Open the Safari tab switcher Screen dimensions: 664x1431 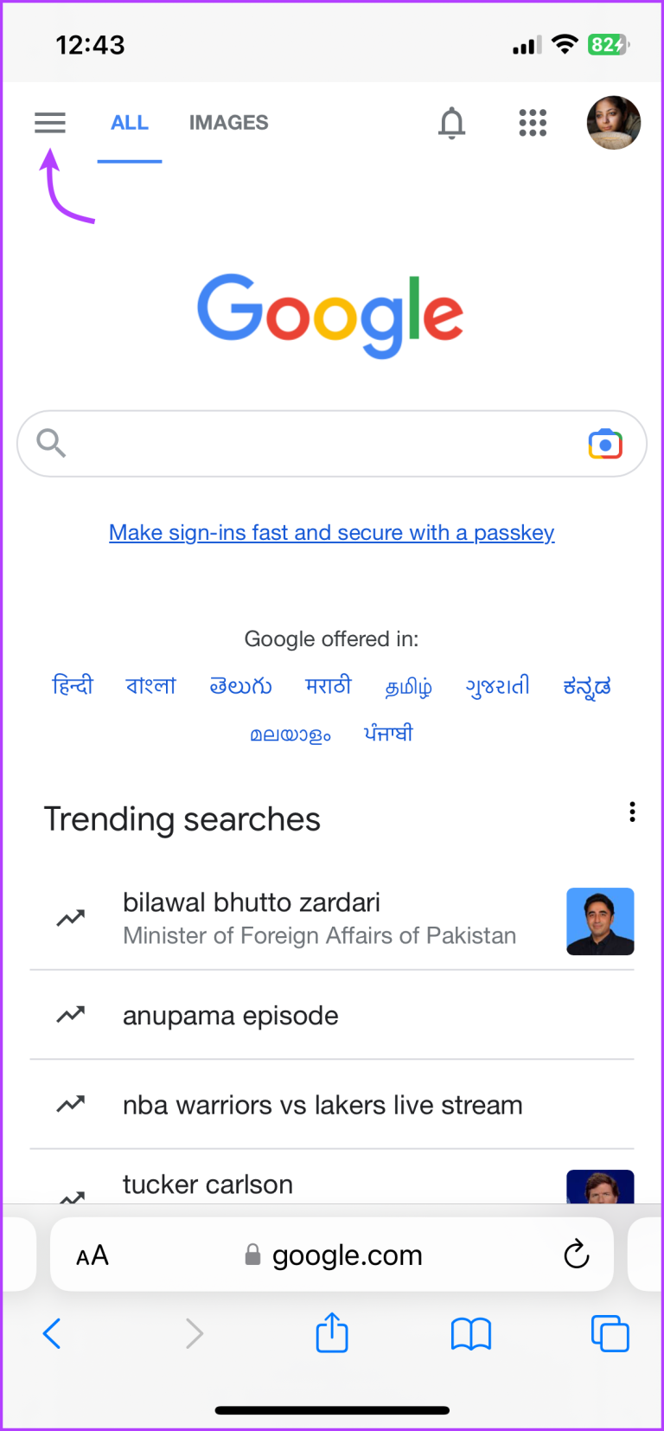610,1333
